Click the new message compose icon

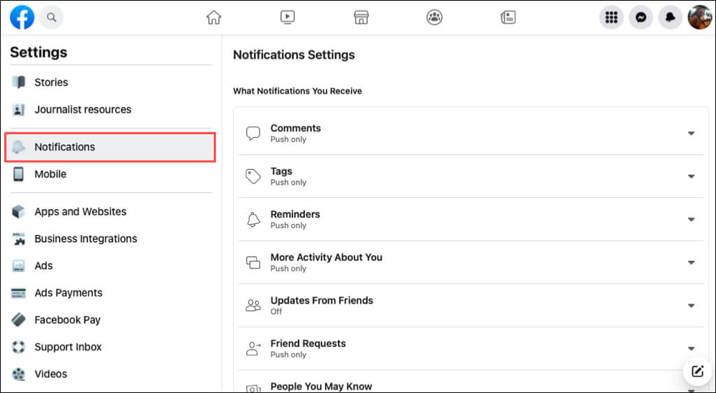point(697,371)
